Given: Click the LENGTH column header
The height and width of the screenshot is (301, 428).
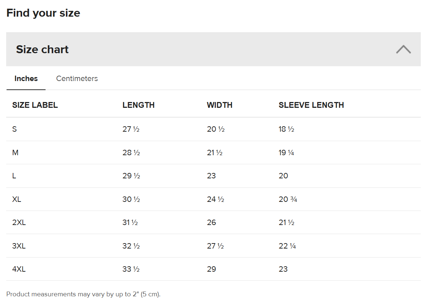Looking at the screenshot, I should 138,105.
